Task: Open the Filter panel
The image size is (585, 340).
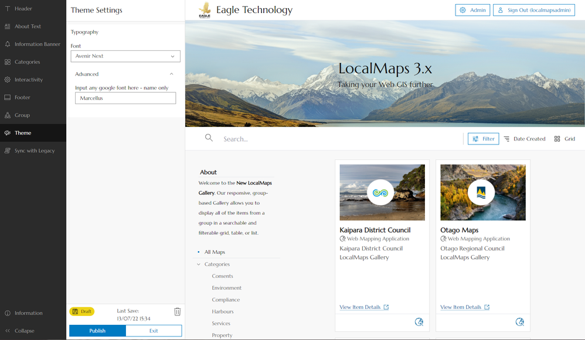Action: 484,139
